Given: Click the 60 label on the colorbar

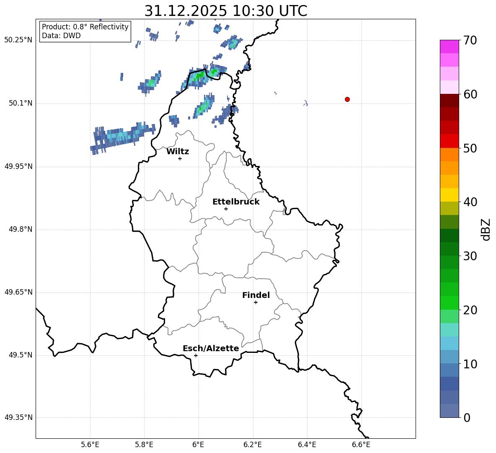Looking at the screenshot, I should tap(470, 94).
